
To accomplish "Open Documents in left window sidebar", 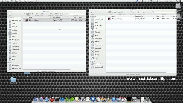I will [x=14, y=46].
